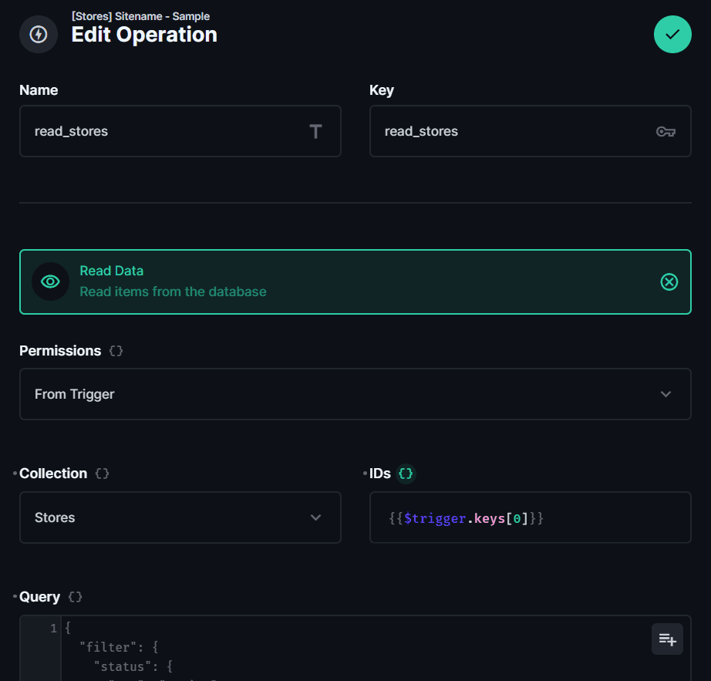711x681 pixels.
Task: Deselect Read Data with the circled X icon
Action: point(669,282)
